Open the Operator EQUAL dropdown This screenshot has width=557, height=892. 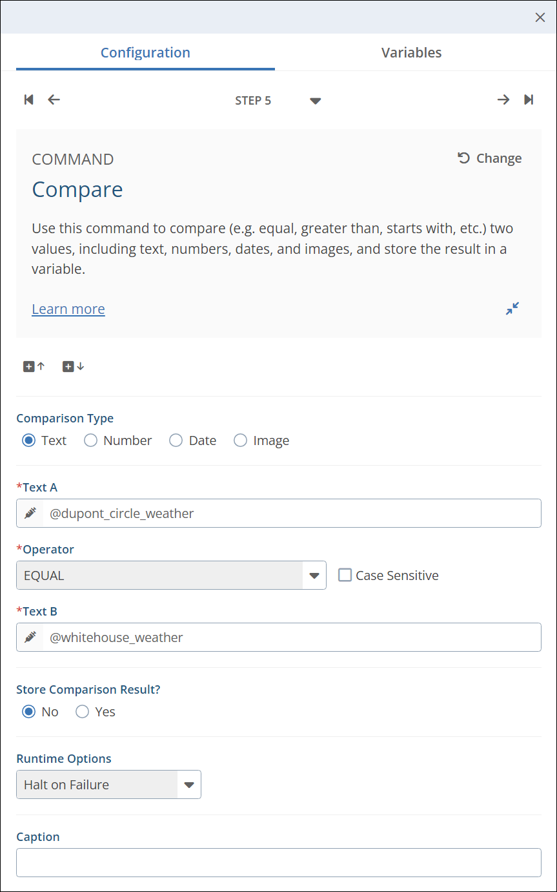(x=314, y=576)
